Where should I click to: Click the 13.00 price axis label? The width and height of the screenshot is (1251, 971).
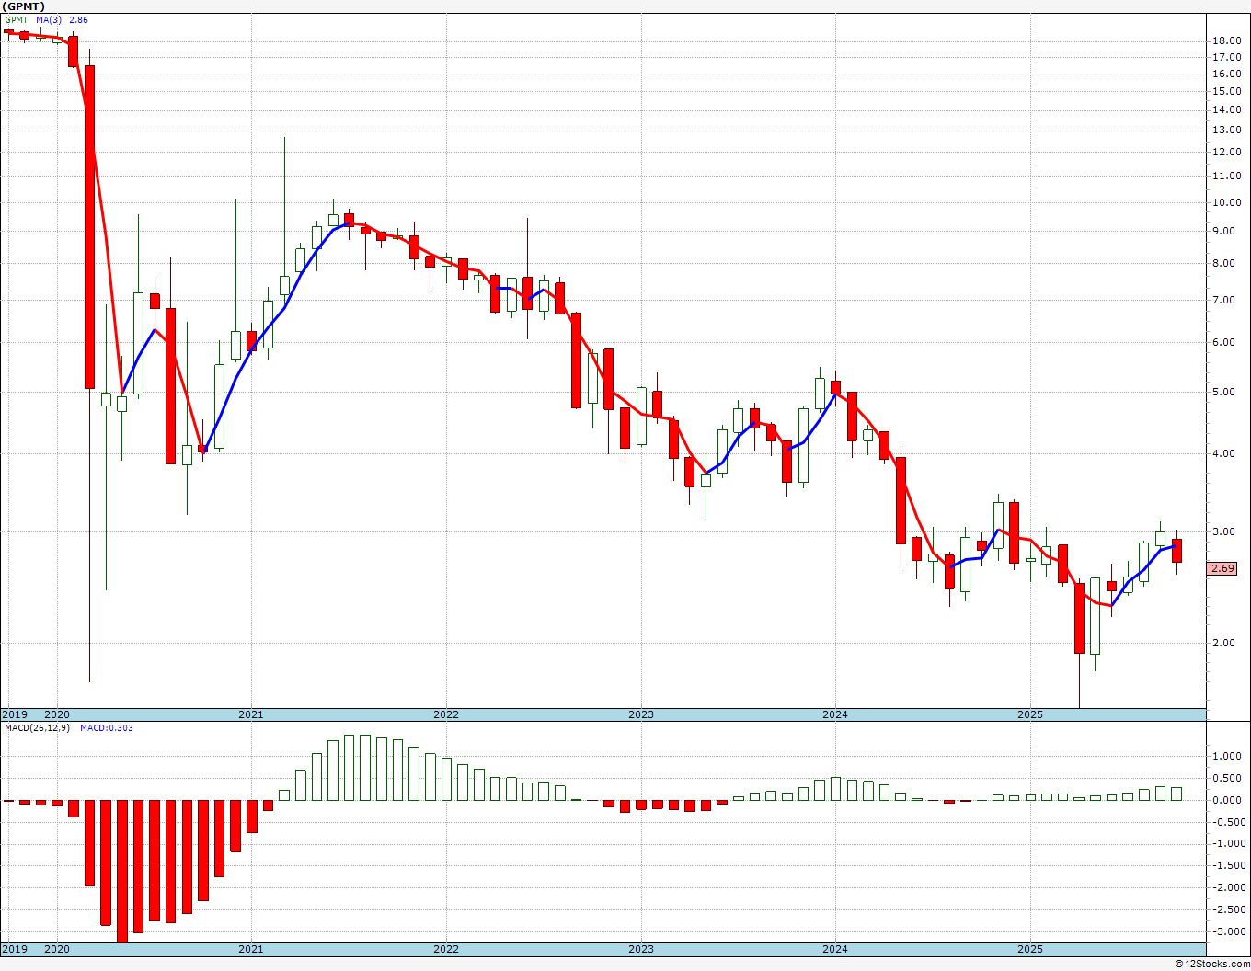pyautogui.click(x=1227, y=130)
